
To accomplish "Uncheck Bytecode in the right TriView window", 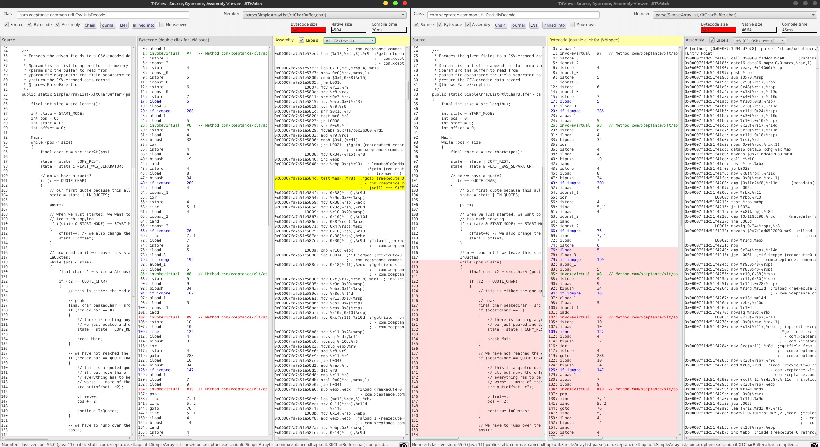I will click(440, 25).
